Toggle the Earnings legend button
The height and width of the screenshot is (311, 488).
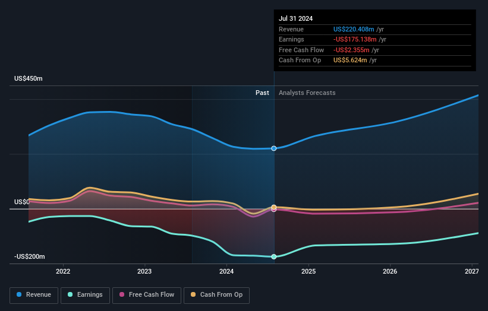click(x=85, y=295)
